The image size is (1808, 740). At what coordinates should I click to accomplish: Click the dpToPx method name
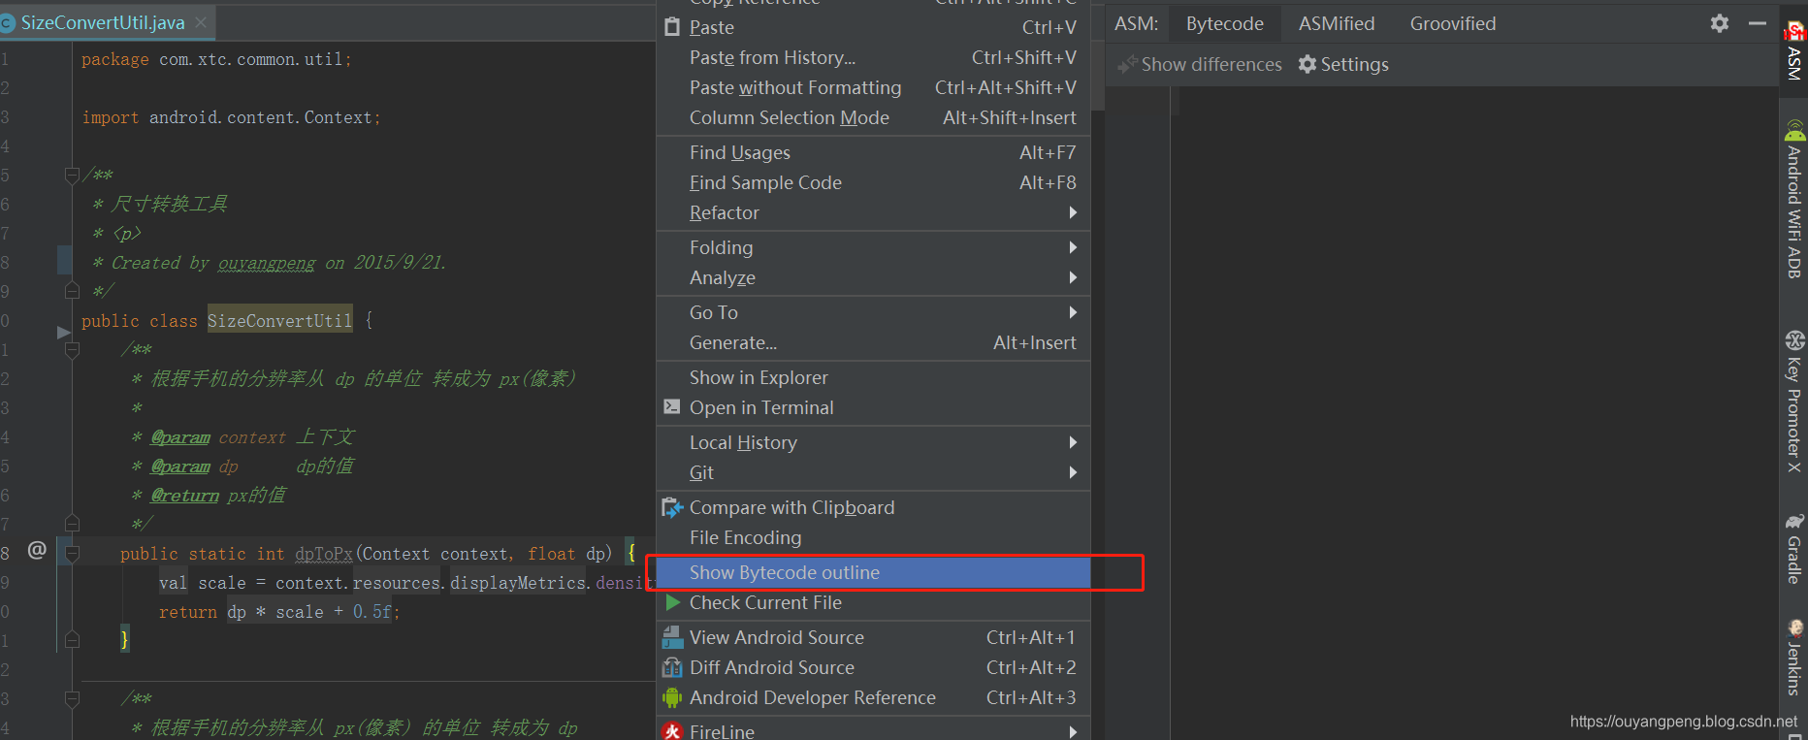[324, 554]
